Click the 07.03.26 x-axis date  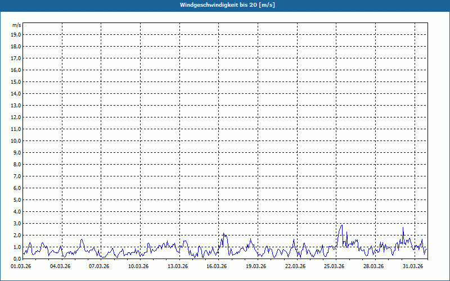pos(100,266)
